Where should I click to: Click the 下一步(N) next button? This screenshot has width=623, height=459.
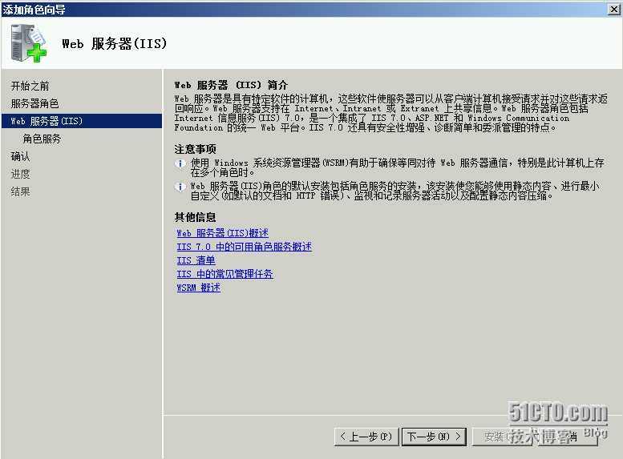434,437
